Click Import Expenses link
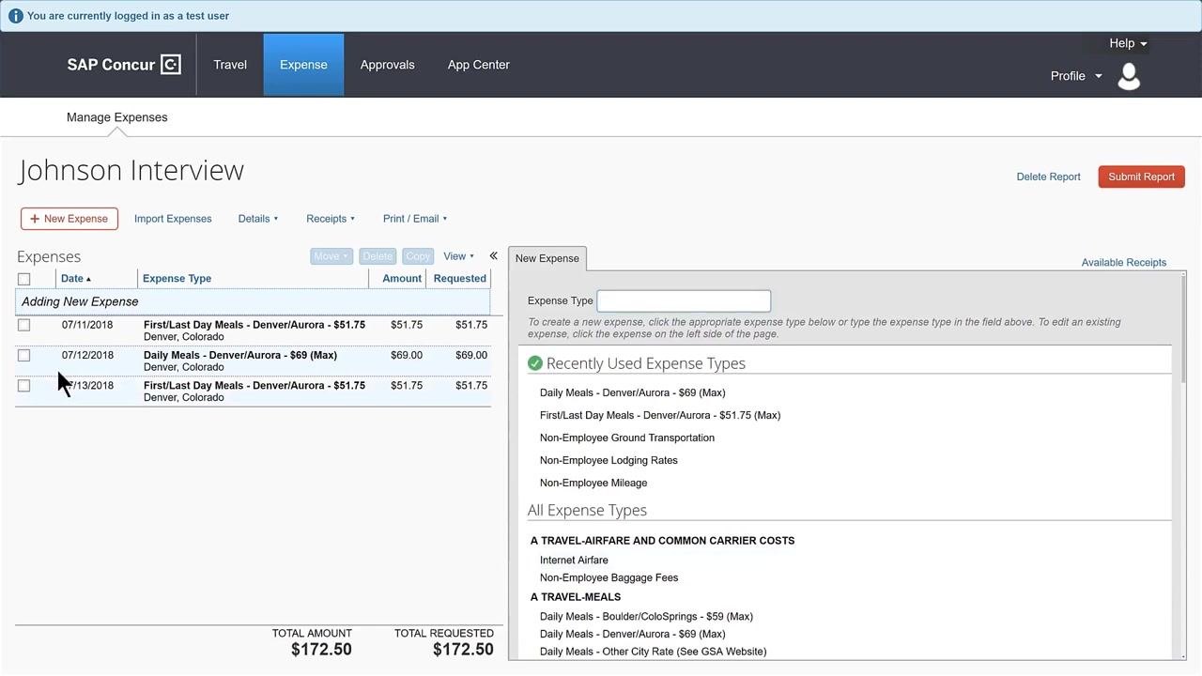Image resolution: width=1202 pixels, height=676 pixels. tap(173, 219)
